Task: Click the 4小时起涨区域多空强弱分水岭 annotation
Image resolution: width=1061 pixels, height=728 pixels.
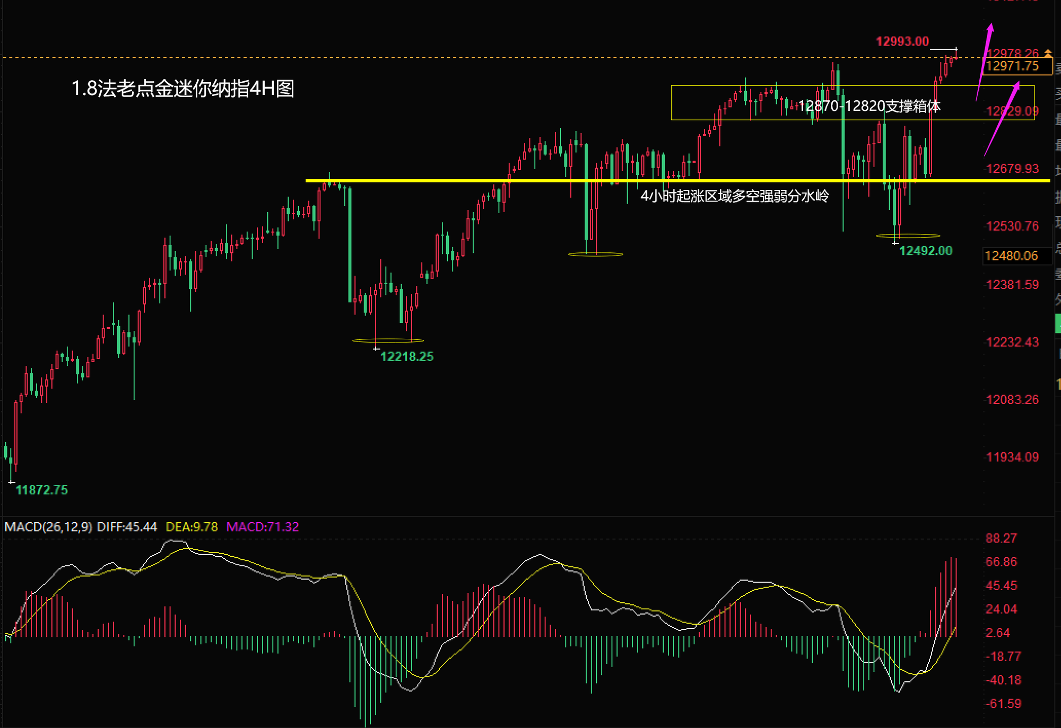Action: [x=734, y=196]
